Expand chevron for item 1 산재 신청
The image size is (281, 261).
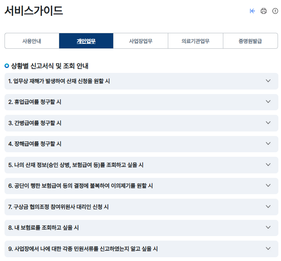[x=268, y=81]
